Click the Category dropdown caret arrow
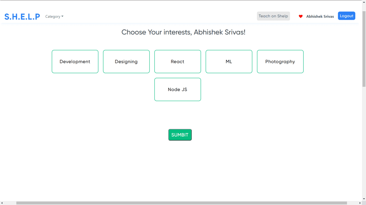 coord(62,17)
